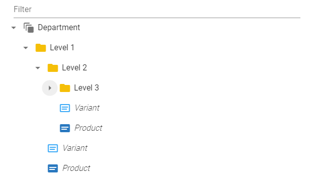Select the Level 2 tree label
This screenshot has width=316, height=184.
74,68
